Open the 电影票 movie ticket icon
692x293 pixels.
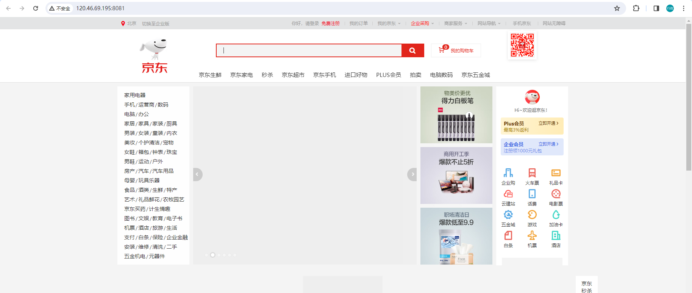click(x=556, y=194)
